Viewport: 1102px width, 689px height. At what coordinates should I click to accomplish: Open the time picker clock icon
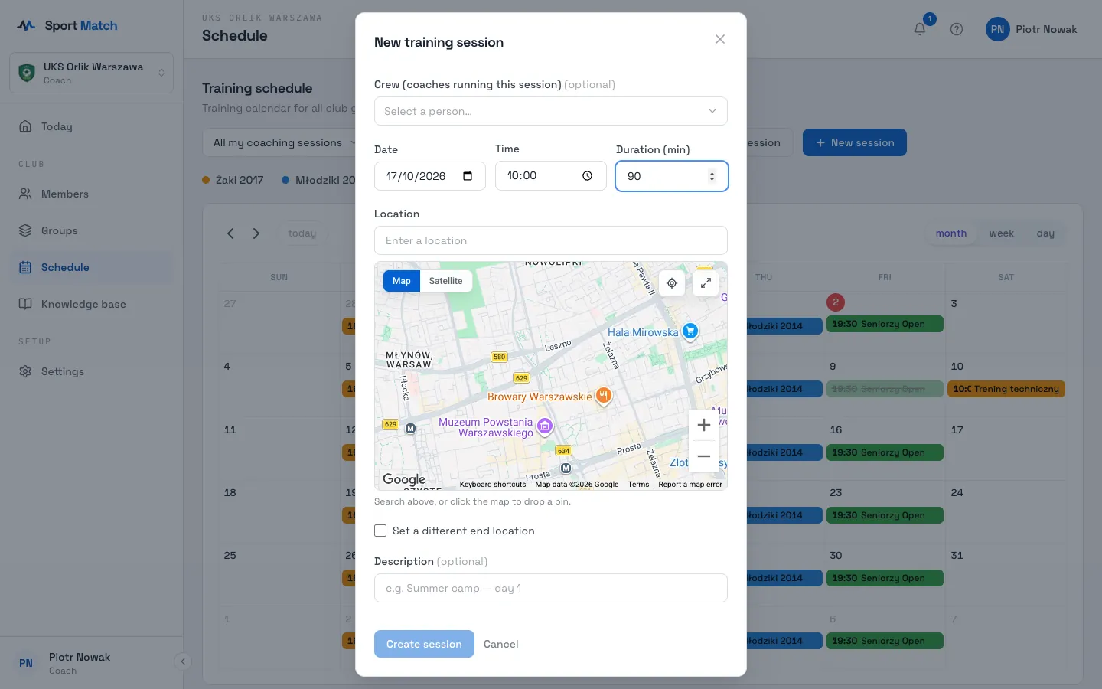point(587,176)
